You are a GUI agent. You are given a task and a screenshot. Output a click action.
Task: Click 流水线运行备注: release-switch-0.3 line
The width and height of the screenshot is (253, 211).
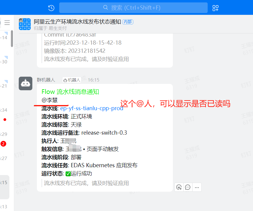(x=84, y=133)
